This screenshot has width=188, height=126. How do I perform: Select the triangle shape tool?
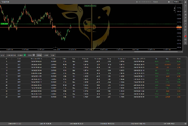tap(185, 24)
